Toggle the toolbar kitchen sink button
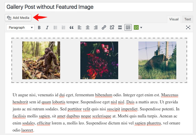This screenshot has width=196, height=135. point(128,28)
